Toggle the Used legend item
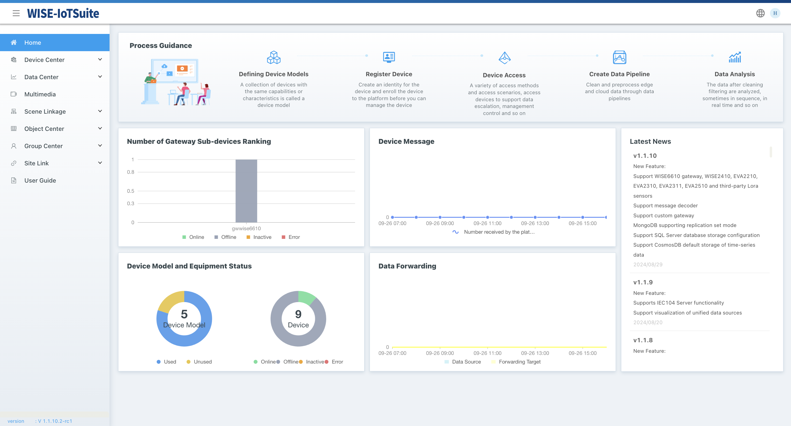Image resolution: width=791 pixels, height=426 pixels. point(166,362)
